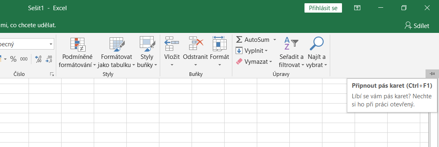
Task: Apply percent style with the % icon
Action: [13, 59]
